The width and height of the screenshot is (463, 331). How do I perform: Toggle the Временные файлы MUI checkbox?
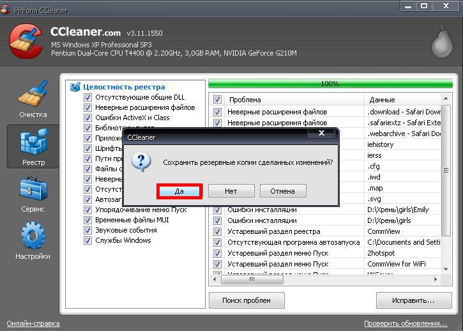pyautogui.click(x=88, y=220)
